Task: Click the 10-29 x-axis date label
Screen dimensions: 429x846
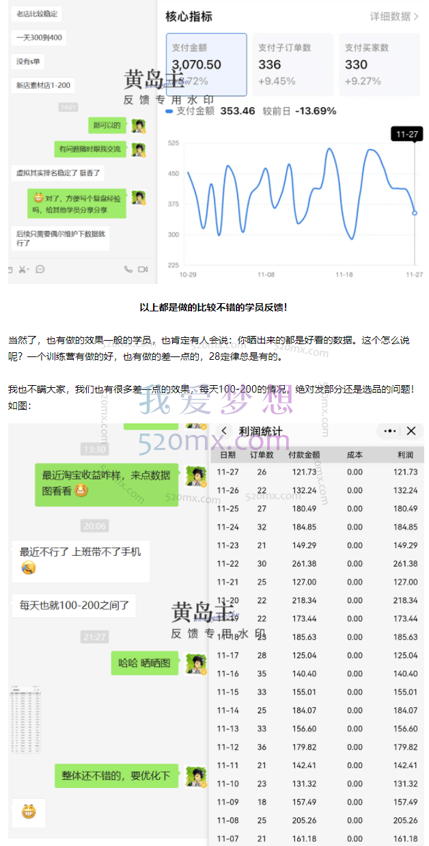Action: tap(188, 274)
